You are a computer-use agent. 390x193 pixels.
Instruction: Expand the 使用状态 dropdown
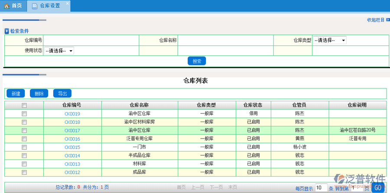(x=59, y=51)
